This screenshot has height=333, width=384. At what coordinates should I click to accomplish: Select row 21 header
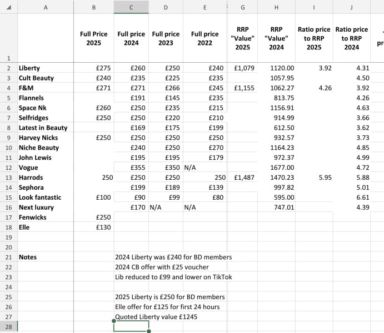(9, 257)
